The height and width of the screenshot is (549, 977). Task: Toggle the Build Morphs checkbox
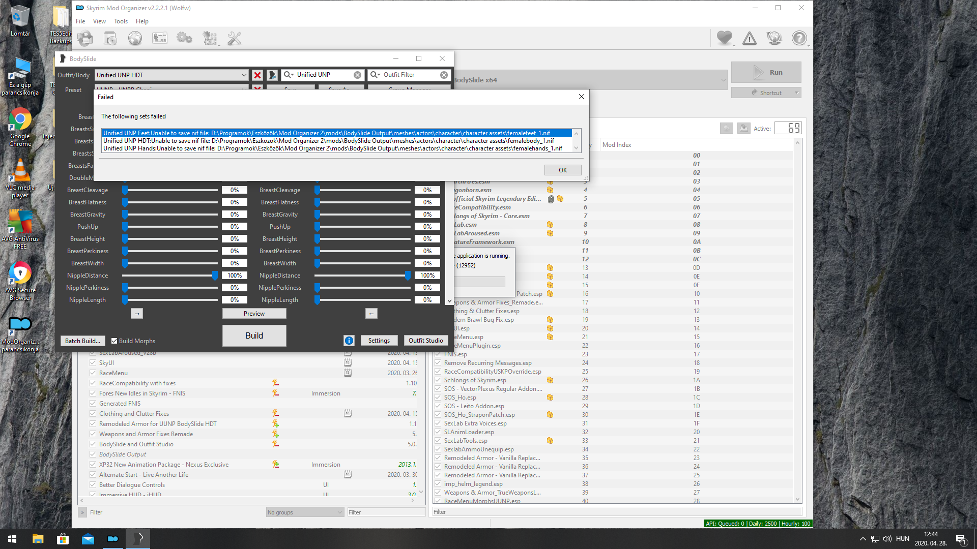114,341
